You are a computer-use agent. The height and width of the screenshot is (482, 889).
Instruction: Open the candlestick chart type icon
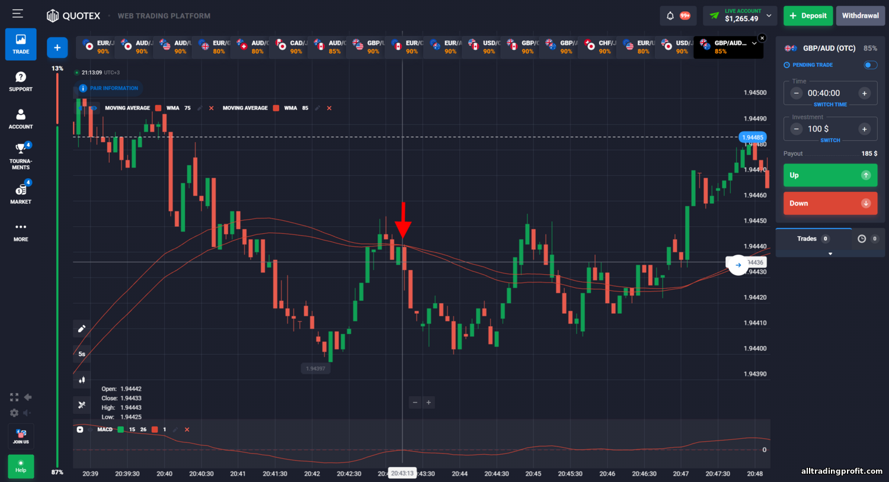click(82, 380)
